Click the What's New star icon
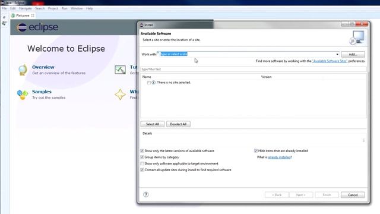Viewport: 380px width, 214px height. [120, 95]
